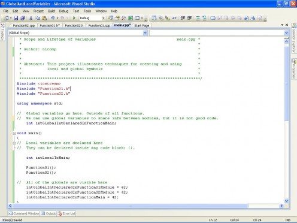The width and height of the screenshot is (297, 223).
Task: Click the Copy toolbar icon
Action: click(x=38, y=18)
